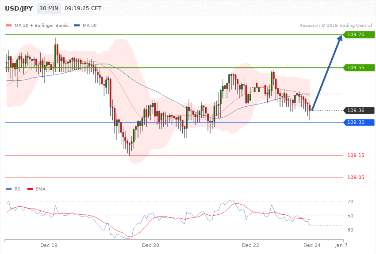
Task: Click the 109.30 blue pivot price tag
Action: pos(359,122)
